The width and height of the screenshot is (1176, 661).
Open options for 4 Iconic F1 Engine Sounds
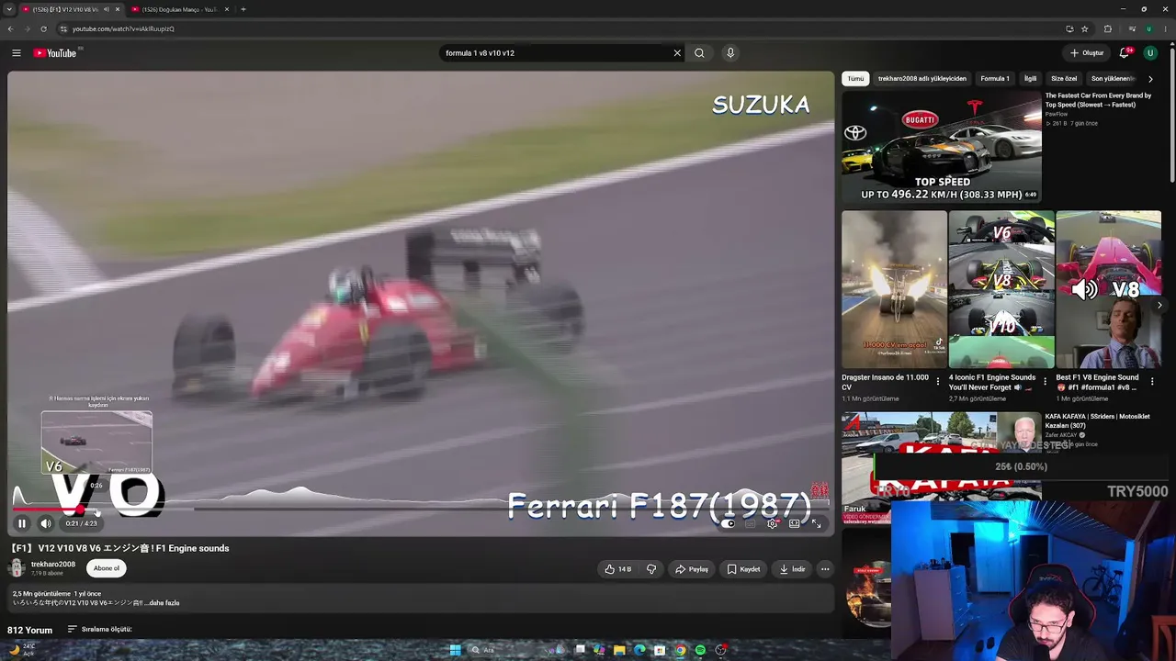tap(1045, 380)
